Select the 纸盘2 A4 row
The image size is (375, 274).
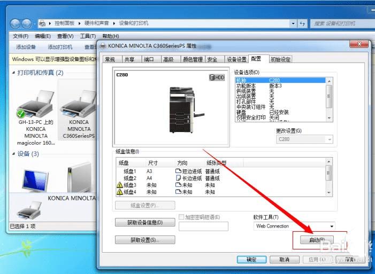(x=221, y=178)
